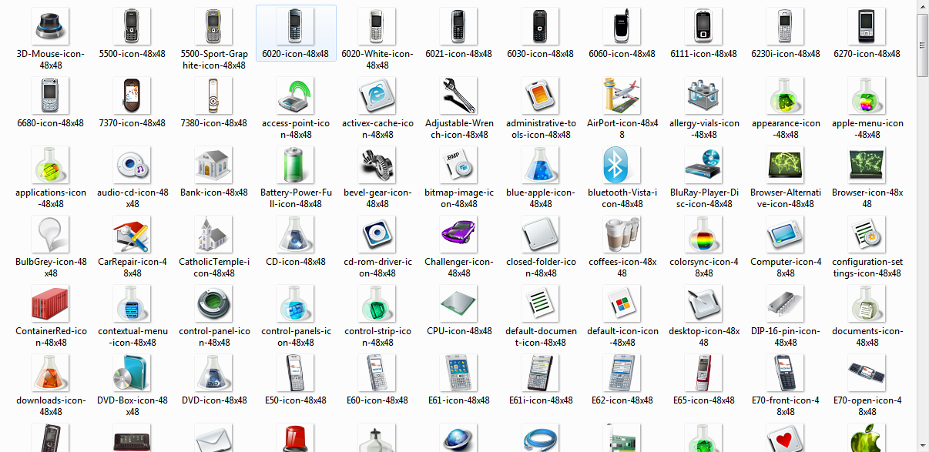
Task: Click the 5500-icon-48x48 phone icon
Action: [x=132, y=26]
